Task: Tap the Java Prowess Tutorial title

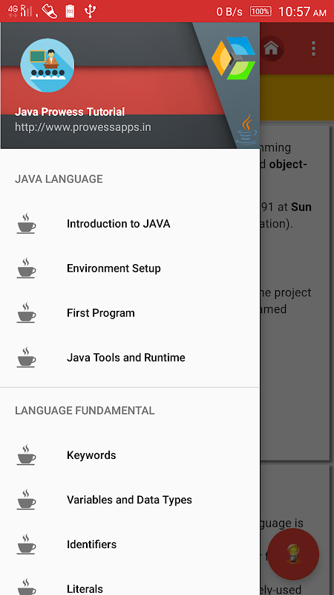Action: pos(70,112)
